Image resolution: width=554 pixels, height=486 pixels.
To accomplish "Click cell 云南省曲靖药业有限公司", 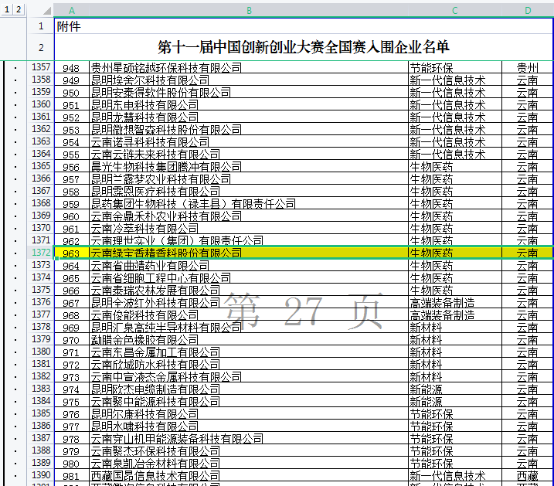I will 249,265.
